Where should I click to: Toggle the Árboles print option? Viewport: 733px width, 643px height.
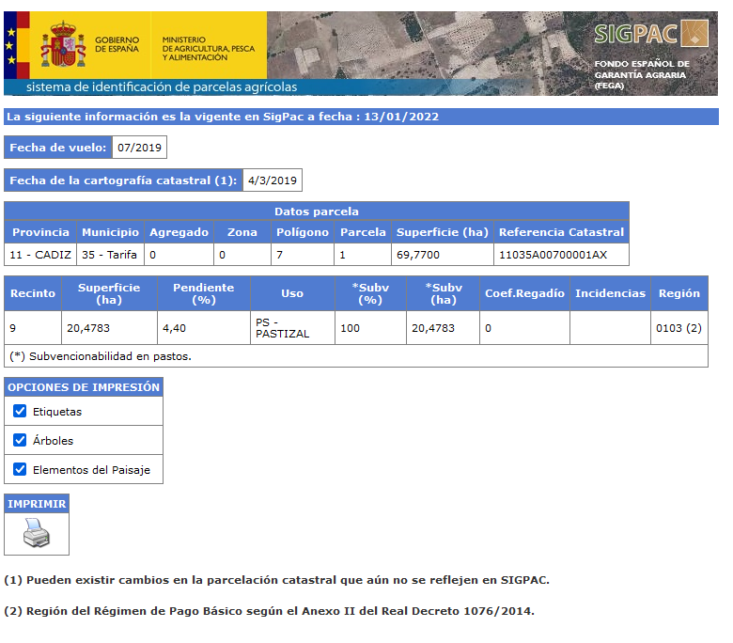click(x=20, y=440)
